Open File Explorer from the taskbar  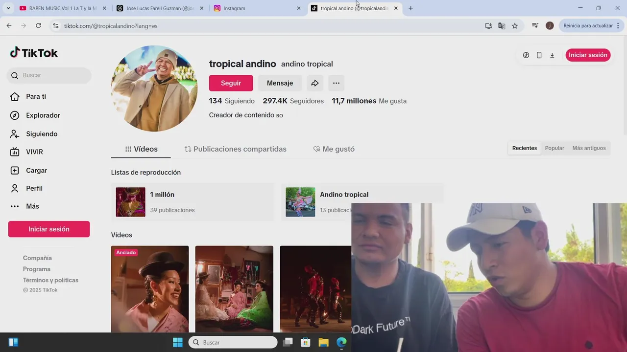[x=323, y=342]
